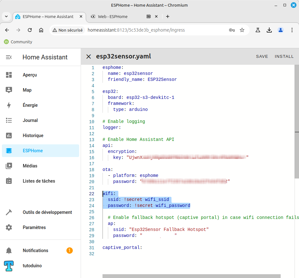This screenshot has width=299, height=278.
Task: Click the 'ssid: !secret wifi_ssid' line
Action: (x=139, y=199)
